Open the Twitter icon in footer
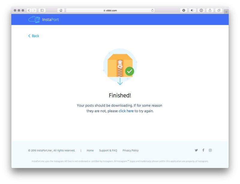 click(x=196, y=150)
